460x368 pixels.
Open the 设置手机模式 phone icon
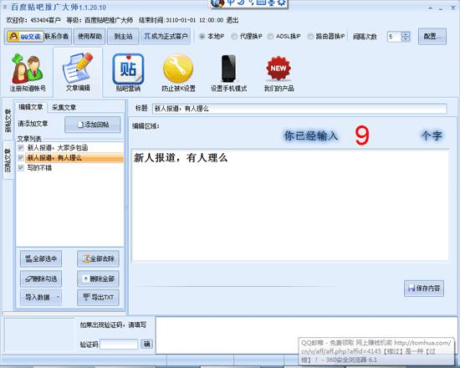click(228, 73)
